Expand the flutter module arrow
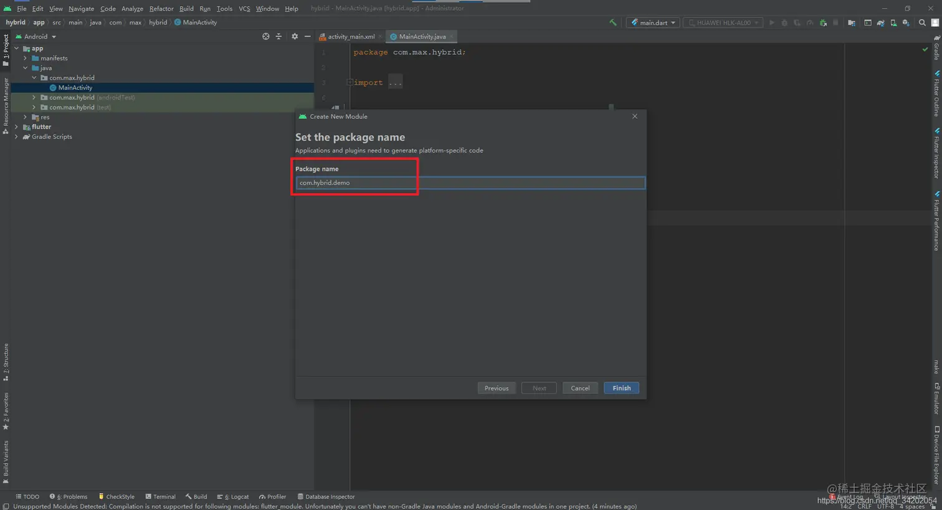The height and width of the screenshot is (510, 942). click(17, 127)
